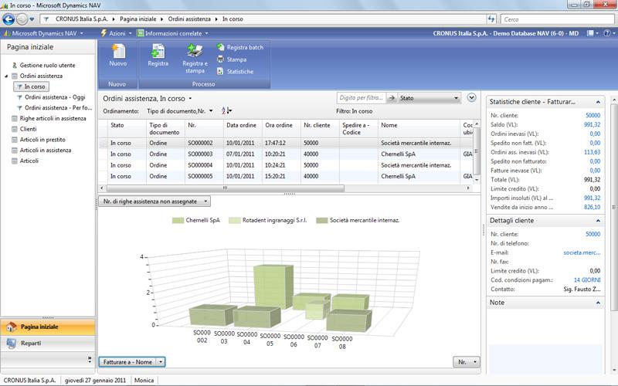Apply the filter with the arrow button
Image resolution: width=618 pixels, height=386 pixels.
(392, 98)
